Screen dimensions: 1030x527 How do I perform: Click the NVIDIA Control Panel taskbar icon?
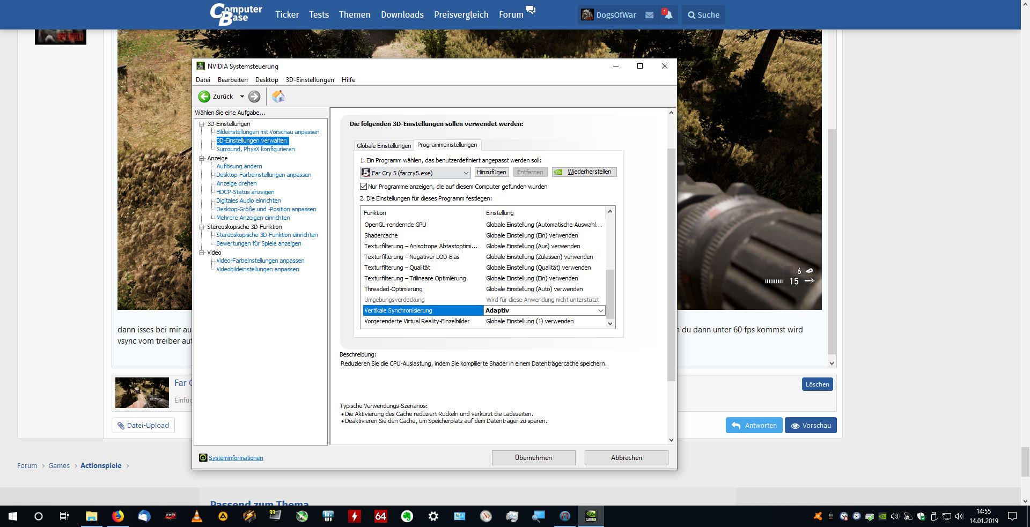click(x=591, y=516)
